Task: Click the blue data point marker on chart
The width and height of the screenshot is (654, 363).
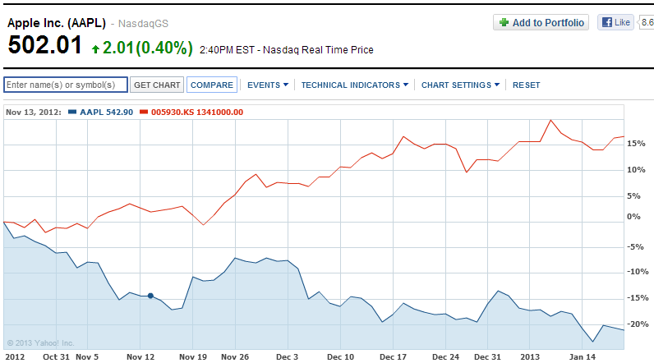Action: click(x=150, y=296)
